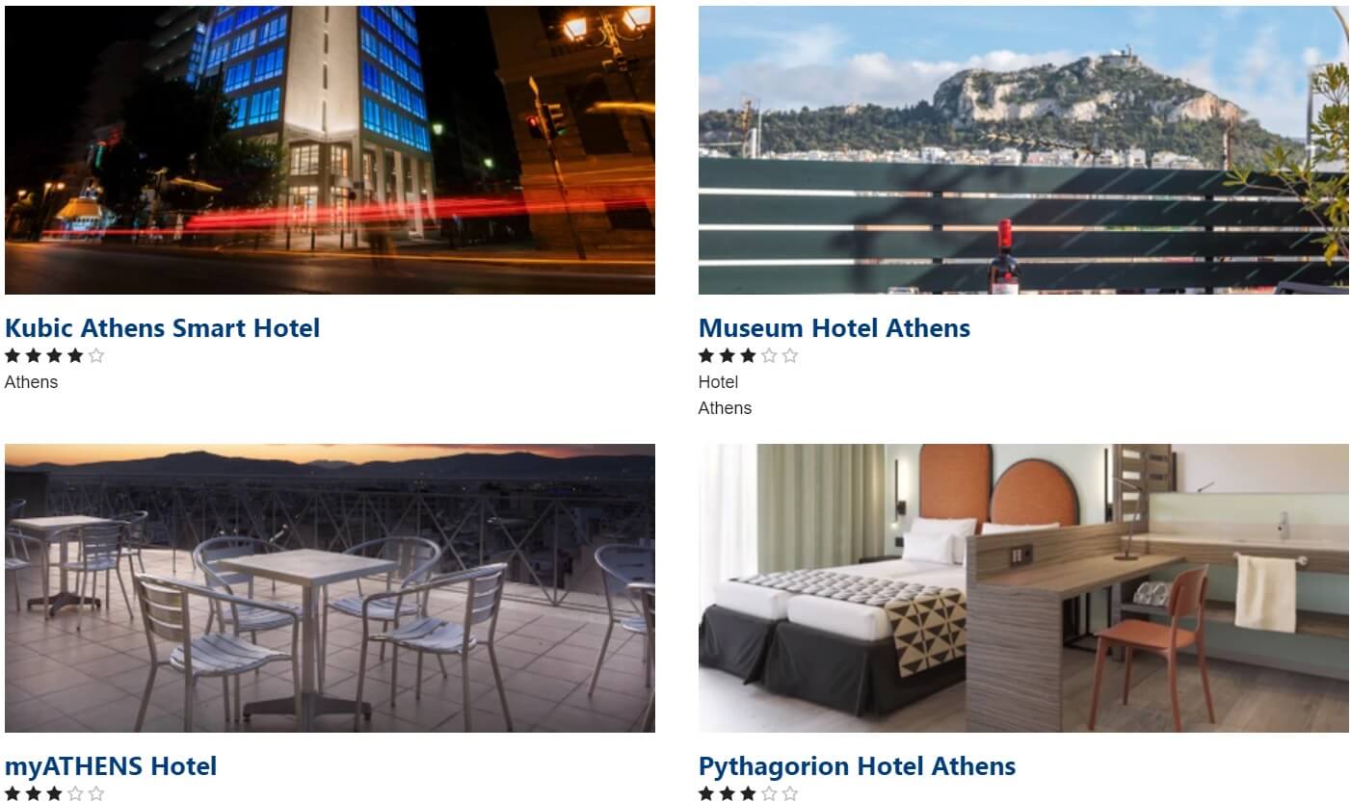The height and width of the screenshot is (802, 1351).
Task: Click the empty fifth star under Museum Hotel
Action: coord(790,355)
